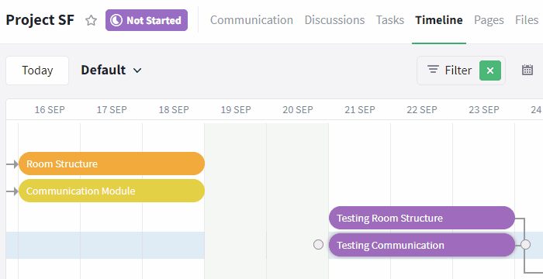Viewport: 543px width, 279px height.
Task: Go to the Pages tab
Action: [x=489, y=20]
